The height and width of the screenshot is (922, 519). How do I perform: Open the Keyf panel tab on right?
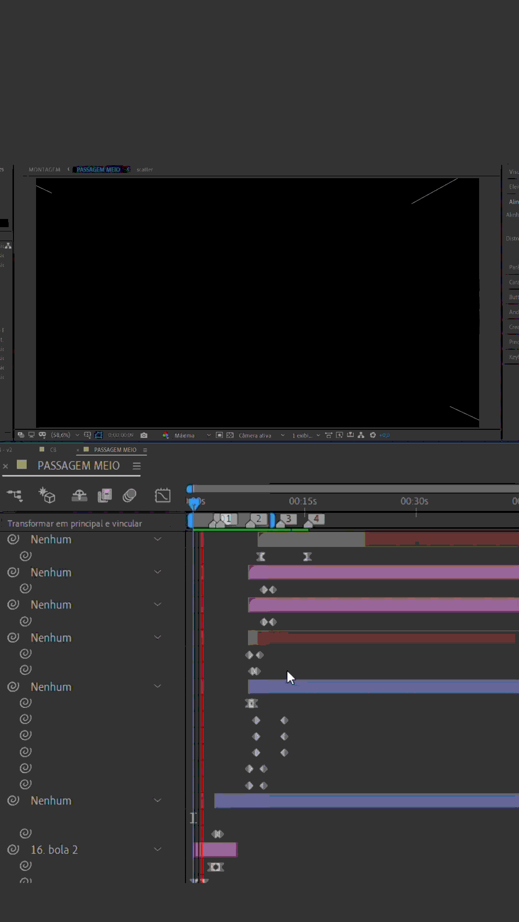(x=513, y=357)
